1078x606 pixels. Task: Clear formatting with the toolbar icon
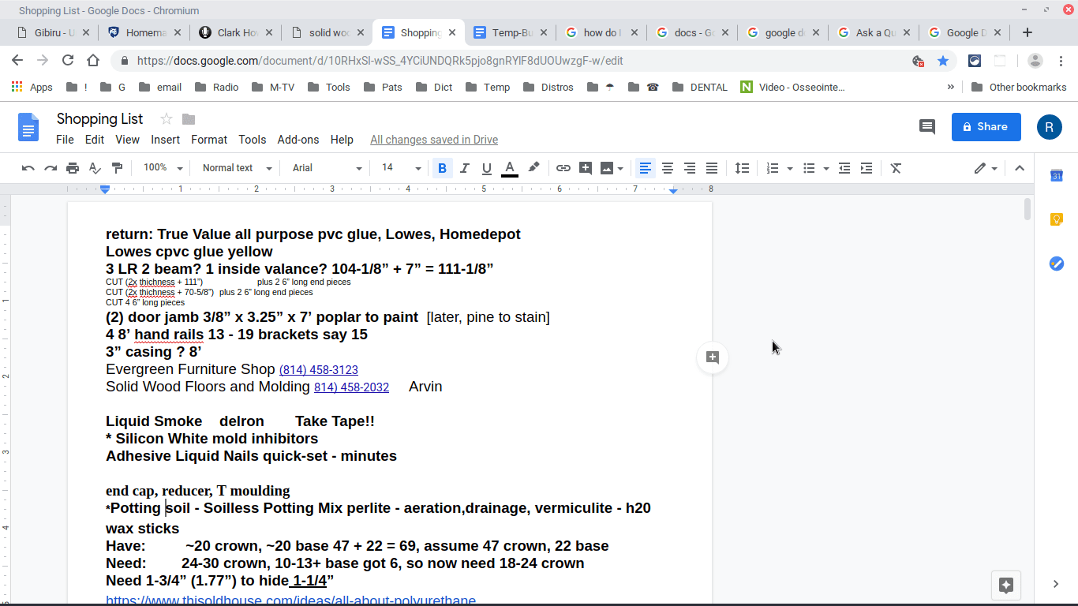[x=896, y=167]
